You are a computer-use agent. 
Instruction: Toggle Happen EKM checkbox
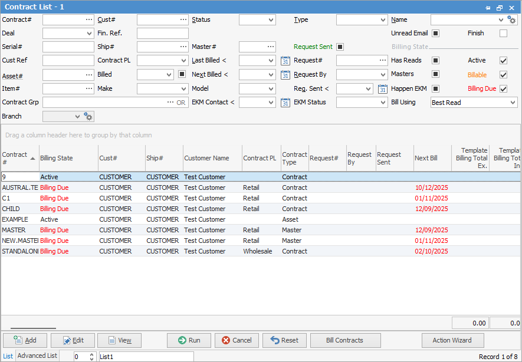click(435, 88)
